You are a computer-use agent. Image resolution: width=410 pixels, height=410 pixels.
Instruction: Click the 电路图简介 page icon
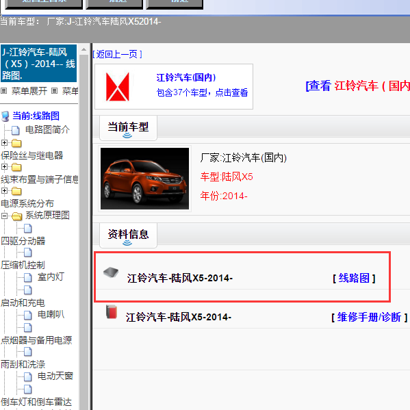[x=16, y=130]
